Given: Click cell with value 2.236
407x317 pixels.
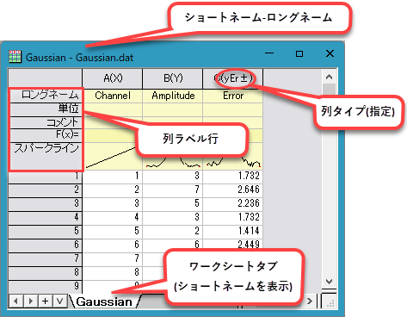Looking at the screenshot, I should pos(233,204).
